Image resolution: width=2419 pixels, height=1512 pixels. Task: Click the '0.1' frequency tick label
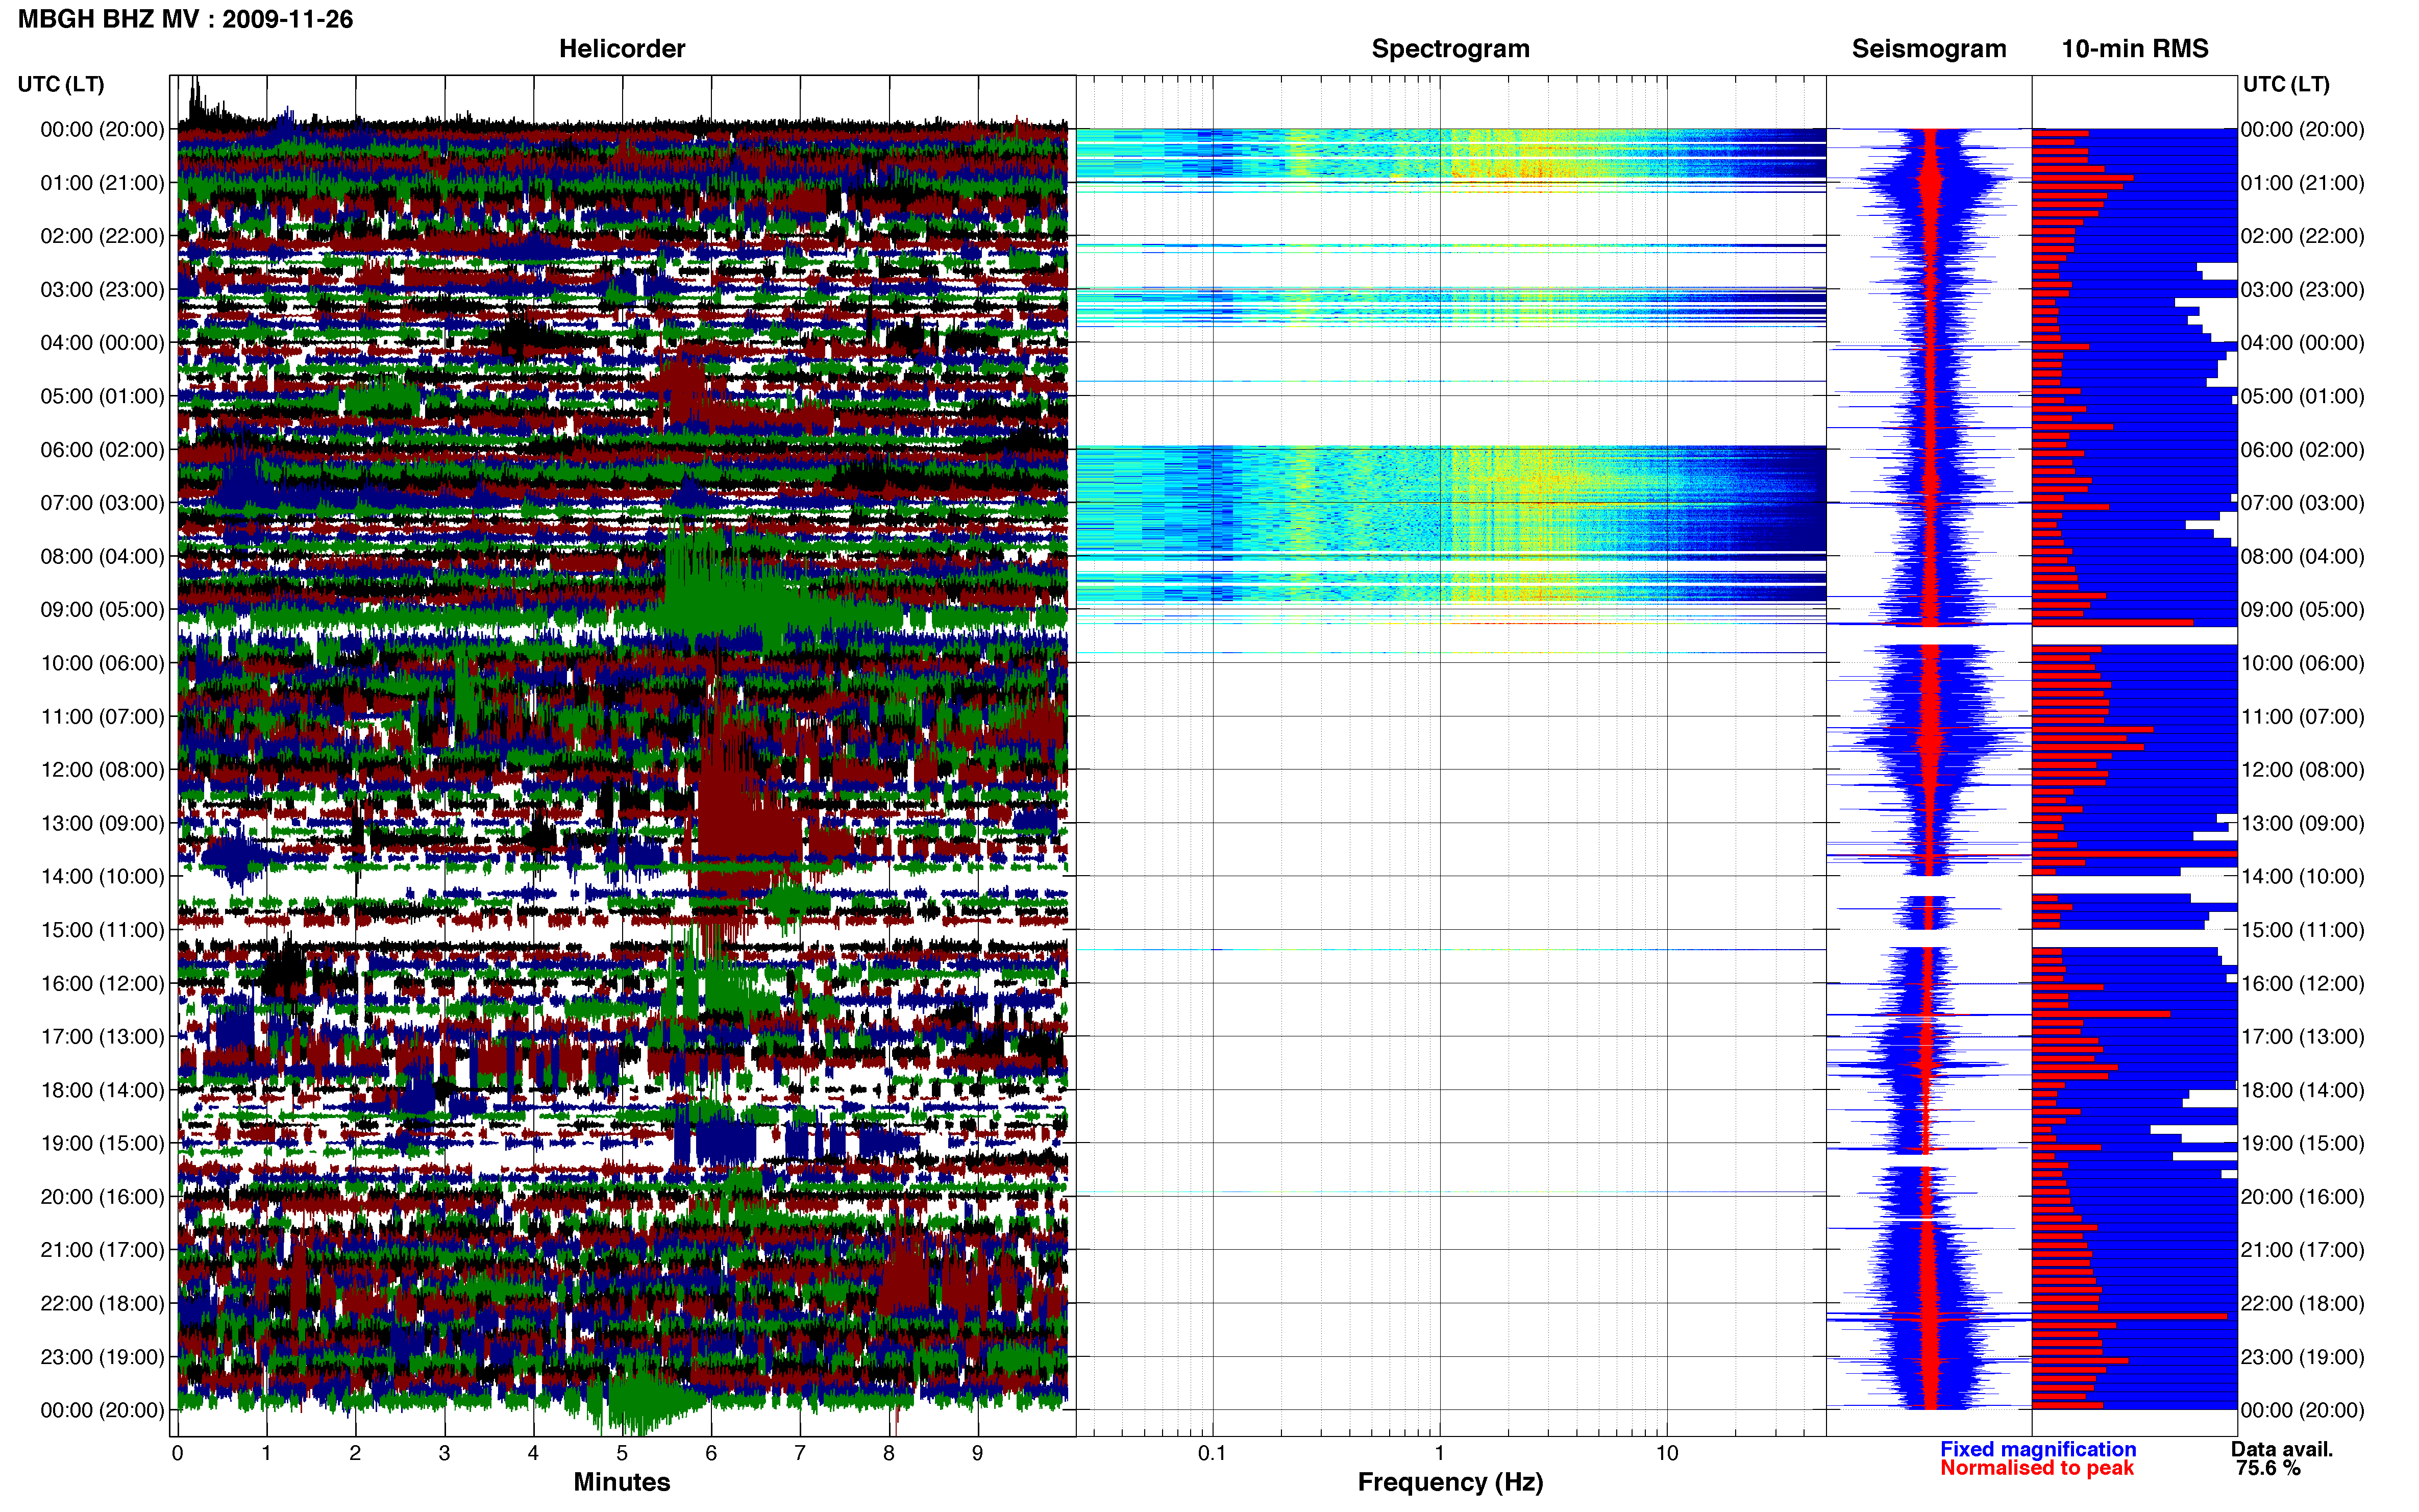[1212, 1453]
